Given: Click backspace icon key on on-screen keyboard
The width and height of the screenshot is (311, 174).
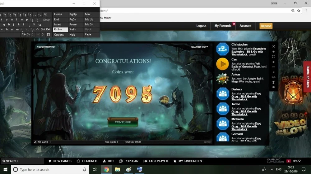Looking at the screenshot, I should [46, 14].
